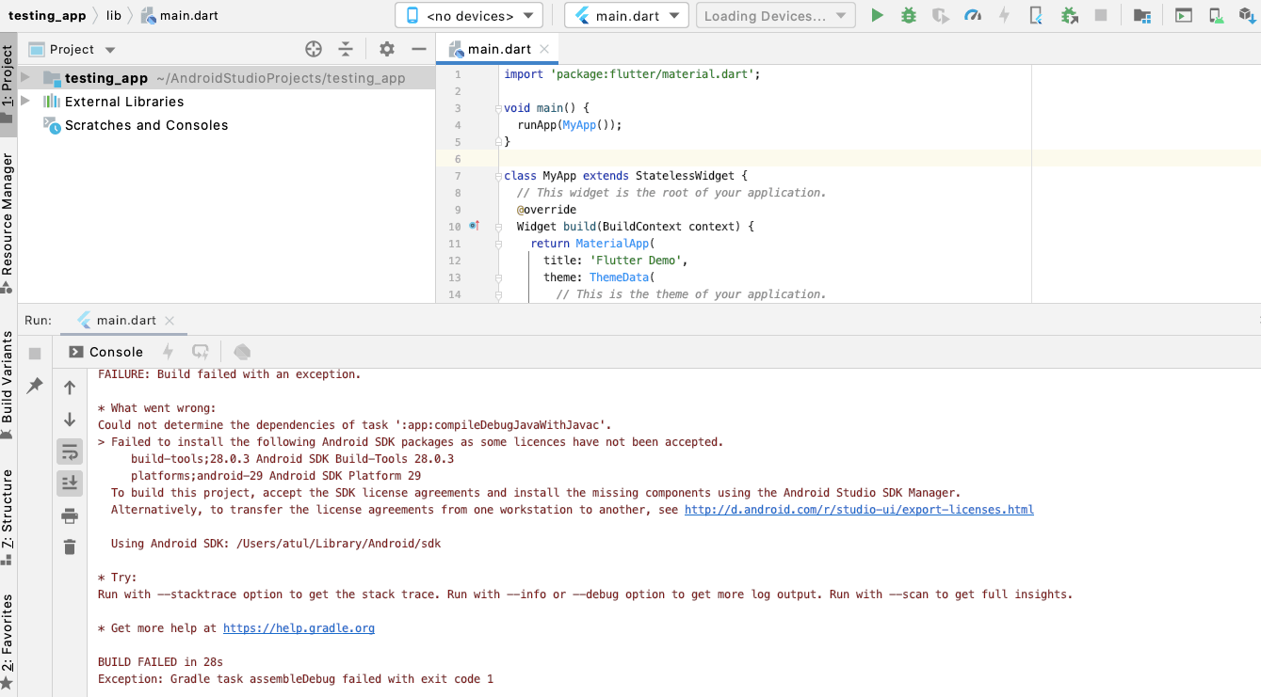Run with coverage shield icon
The width and height of the screenshot is (1261, 697).
point(940,15)
